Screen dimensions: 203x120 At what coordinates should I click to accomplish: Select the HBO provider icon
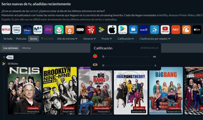point(80,30)
